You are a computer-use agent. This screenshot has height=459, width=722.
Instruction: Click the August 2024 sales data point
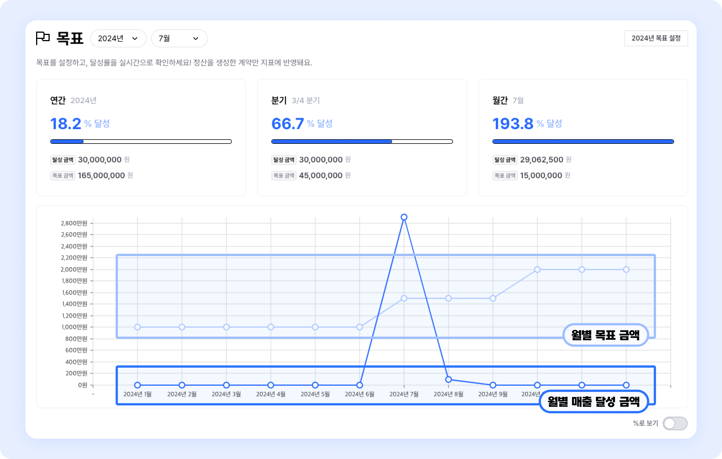[x=448, y=379]
